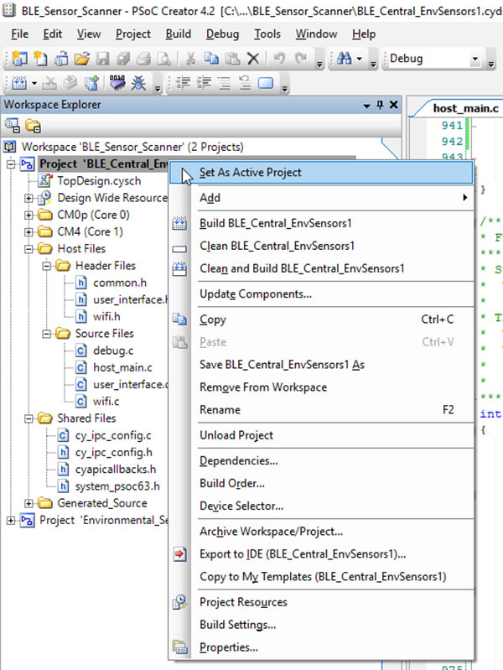Click the Print toolbar icon
Image resolution: width=503 pixels, height=670 pixels.
[x=143, y=58]
